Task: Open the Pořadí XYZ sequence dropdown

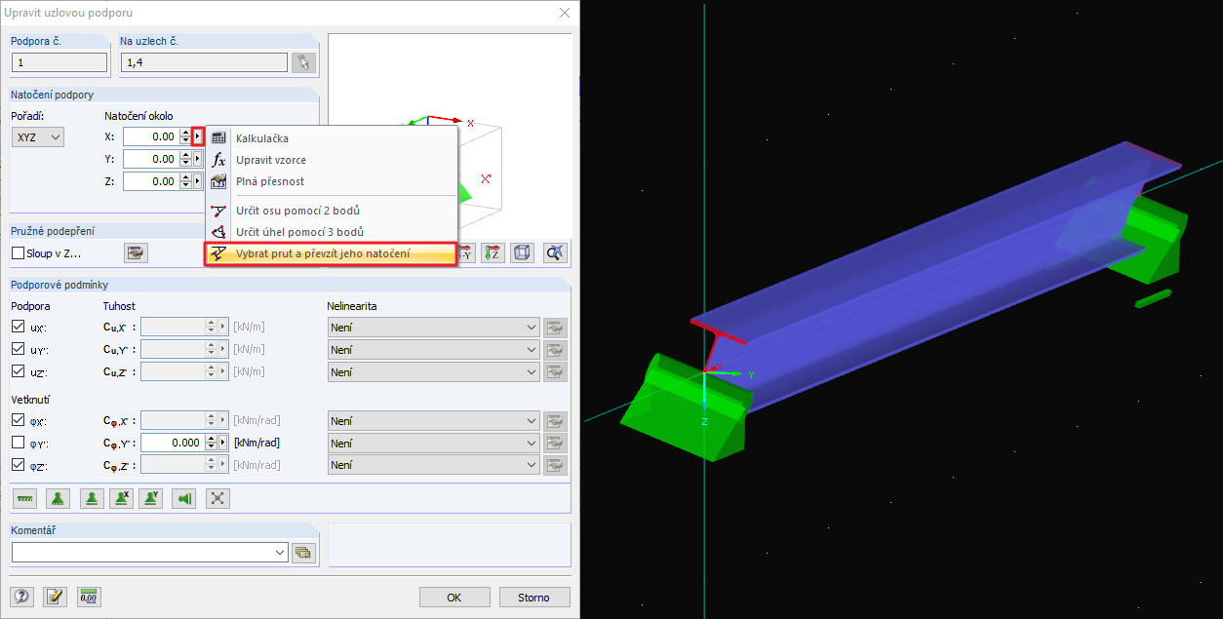Action: 38,137
